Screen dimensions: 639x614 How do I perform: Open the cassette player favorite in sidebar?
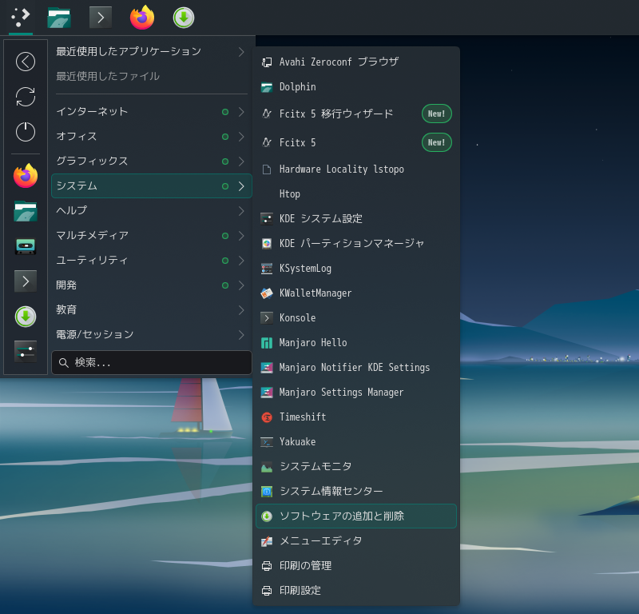(x=26, y=246)
